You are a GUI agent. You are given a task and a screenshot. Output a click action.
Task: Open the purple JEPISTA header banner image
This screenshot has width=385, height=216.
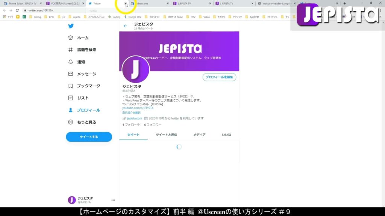[x=179, y=51]
